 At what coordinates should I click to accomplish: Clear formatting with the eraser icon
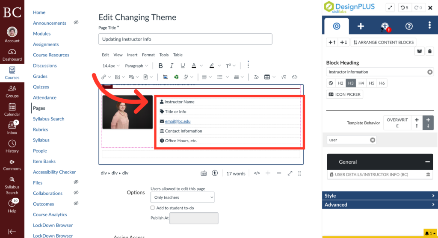(x=256, y=77)
